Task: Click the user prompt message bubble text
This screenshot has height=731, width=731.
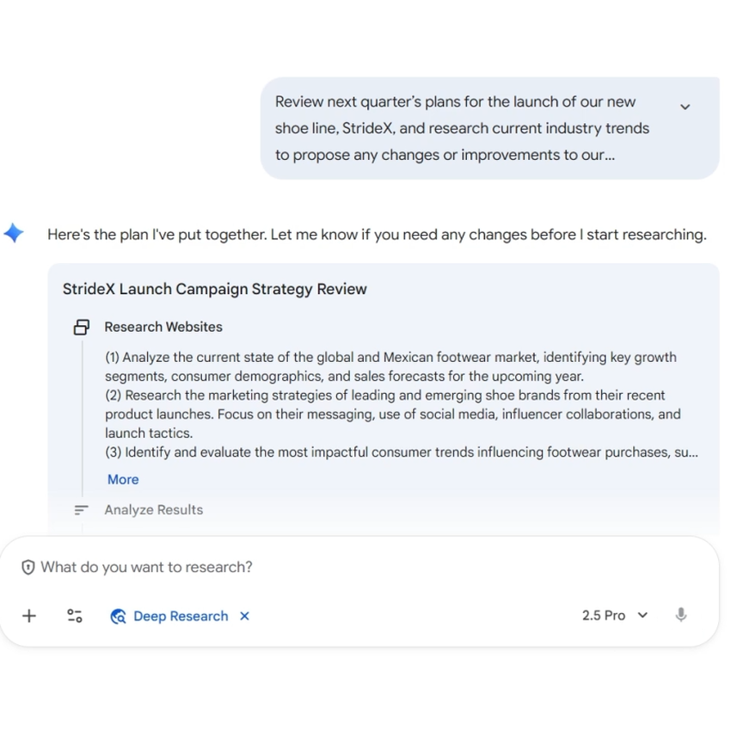Action: (x=462, y=128)
